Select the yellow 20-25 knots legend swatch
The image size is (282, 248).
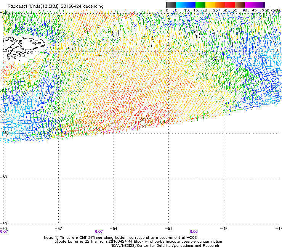tap(210, 5)
